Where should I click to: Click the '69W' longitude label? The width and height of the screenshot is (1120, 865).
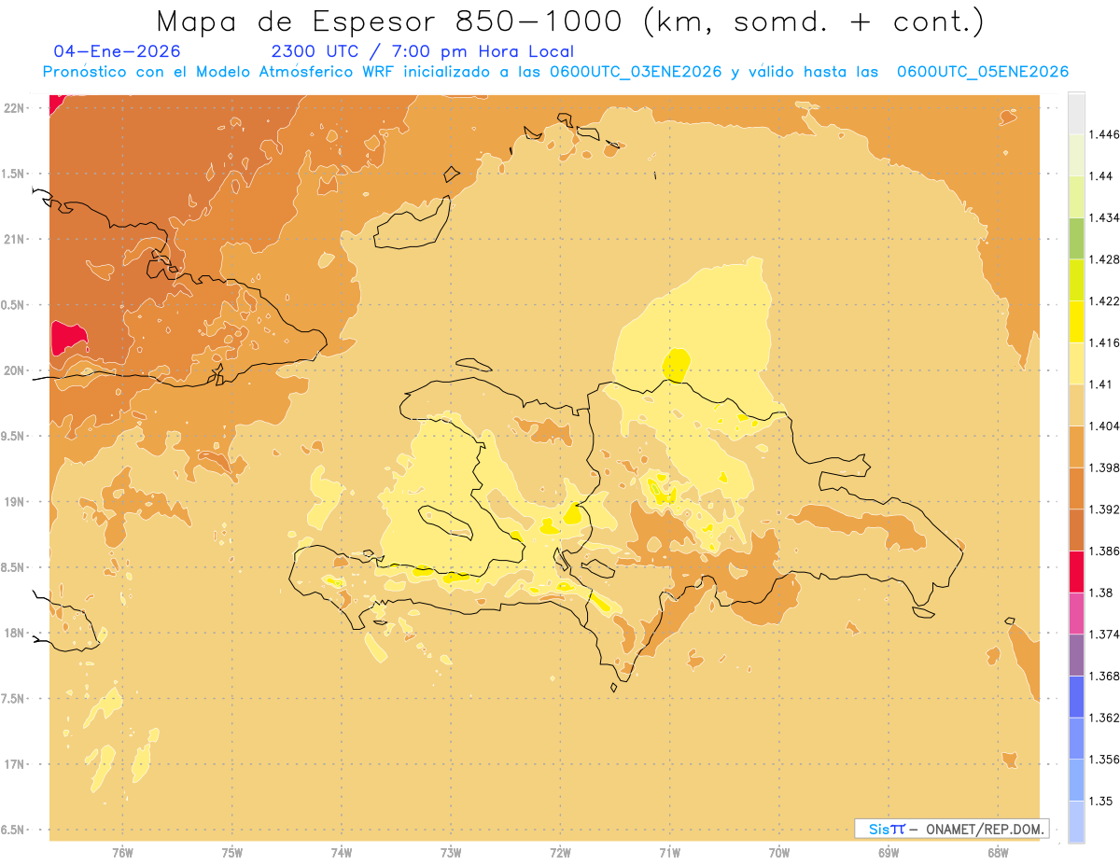point(889,852)
